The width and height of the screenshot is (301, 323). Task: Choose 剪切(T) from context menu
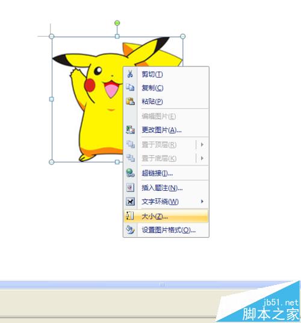click(166, 74)
